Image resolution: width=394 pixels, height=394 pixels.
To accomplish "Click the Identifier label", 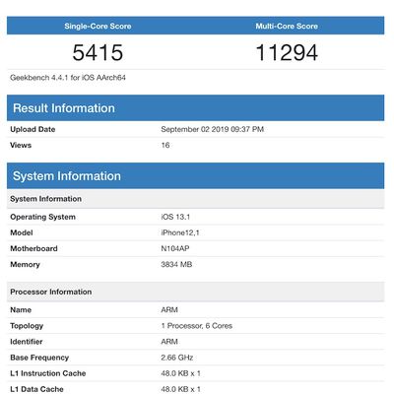I will tap(27, 342).
